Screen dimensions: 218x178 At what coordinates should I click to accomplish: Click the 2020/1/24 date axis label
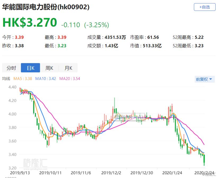(x=172, y=173)
